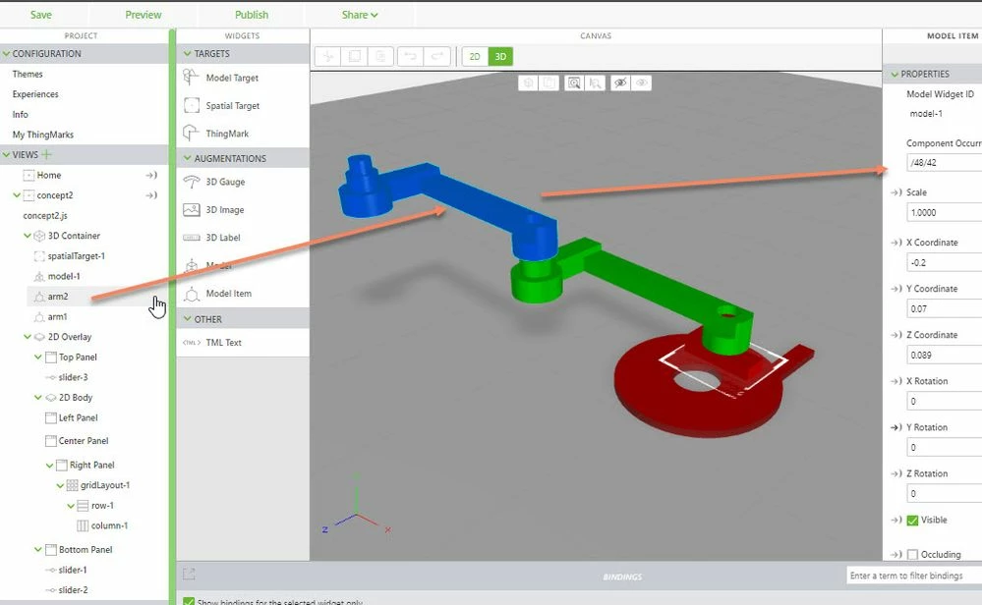
Task: Click the zoom-selected icon above canvas
Action: click(595, 82)
